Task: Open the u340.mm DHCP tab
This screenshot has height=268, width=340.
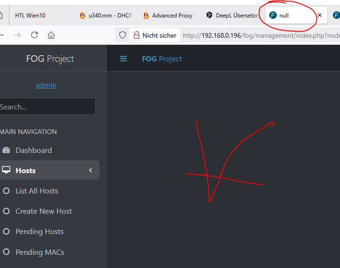Action: [x=106, y=16]
